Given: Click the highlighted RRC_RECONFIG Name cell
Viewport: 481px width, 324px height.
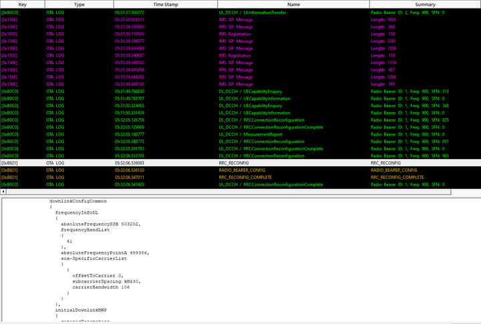Looking at the screenshot, I should pos(234,163).
